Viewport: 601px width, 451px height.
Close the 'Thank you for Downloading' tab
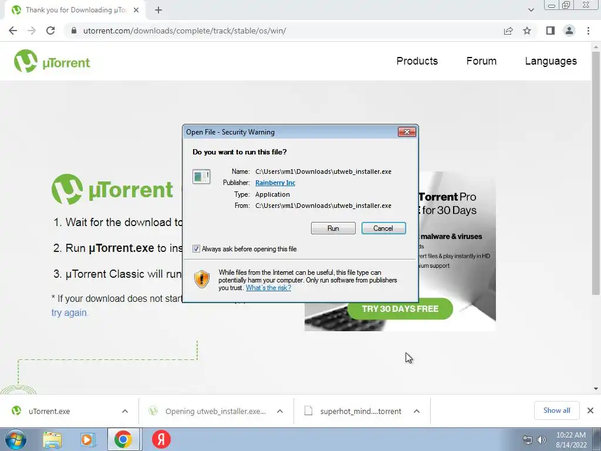pyautogui.click(x=136, y=10)
